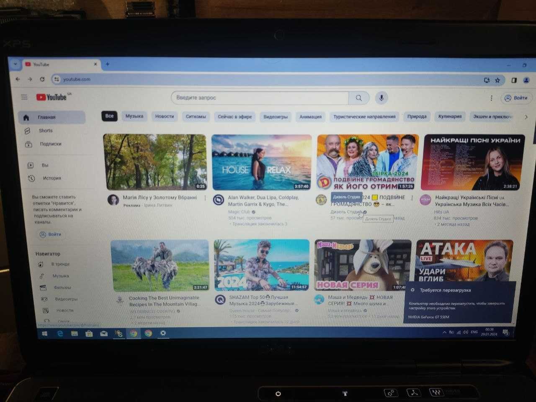Click the search field 'Введите запрос'
Image resolution: width=536 pixels, height=402 pixels.
pos(260,98)
